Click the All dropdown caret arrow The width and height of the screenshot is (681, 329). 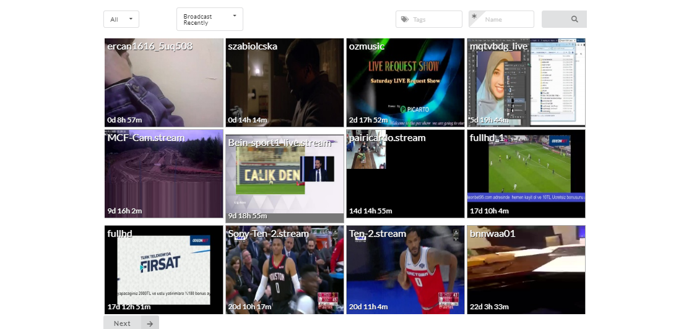click(x=131, y=19)
